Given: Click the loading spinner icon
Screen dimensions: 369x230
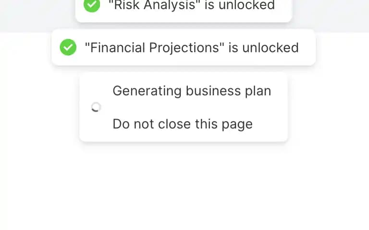Looking at the screenshot, I should (96, 107).
